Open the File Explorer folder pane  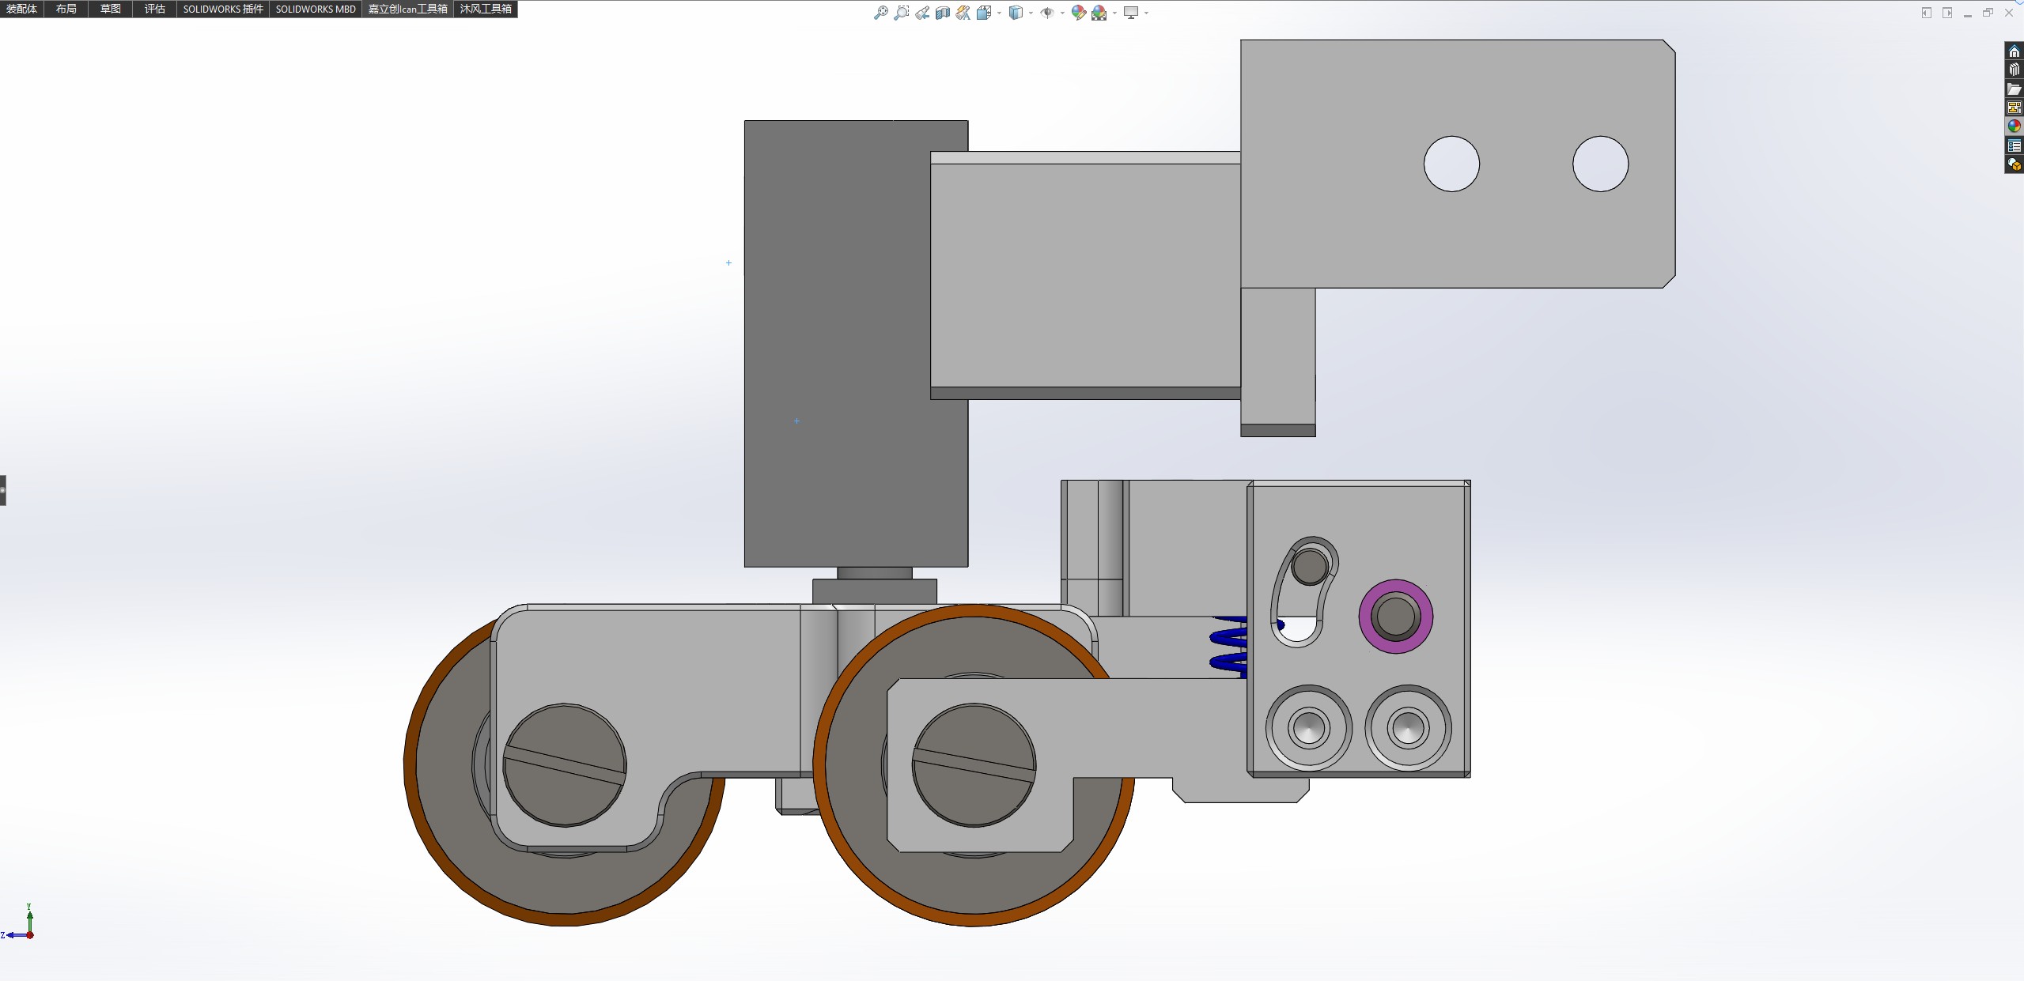(2014, 89)
